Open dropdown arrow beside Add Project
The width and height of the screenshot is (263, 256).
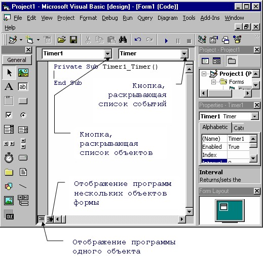point(21,40)
